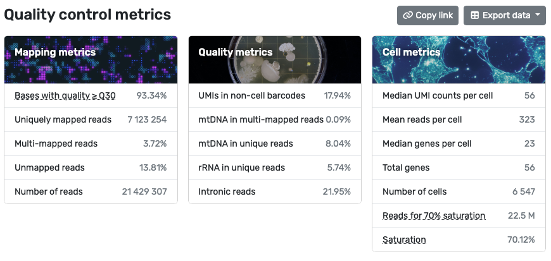Click the link icon in Copy link button

click(408, 16)
